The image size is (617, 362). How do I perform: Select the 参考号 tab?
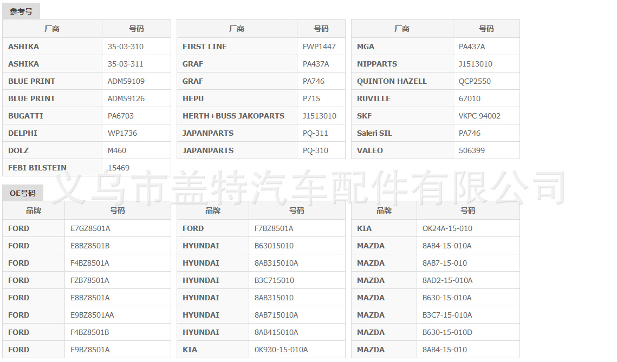click(x=21, y=11)
